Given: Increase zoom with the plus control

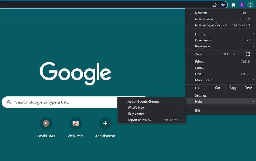Looking at the screenshot, I should click(234, 54).
